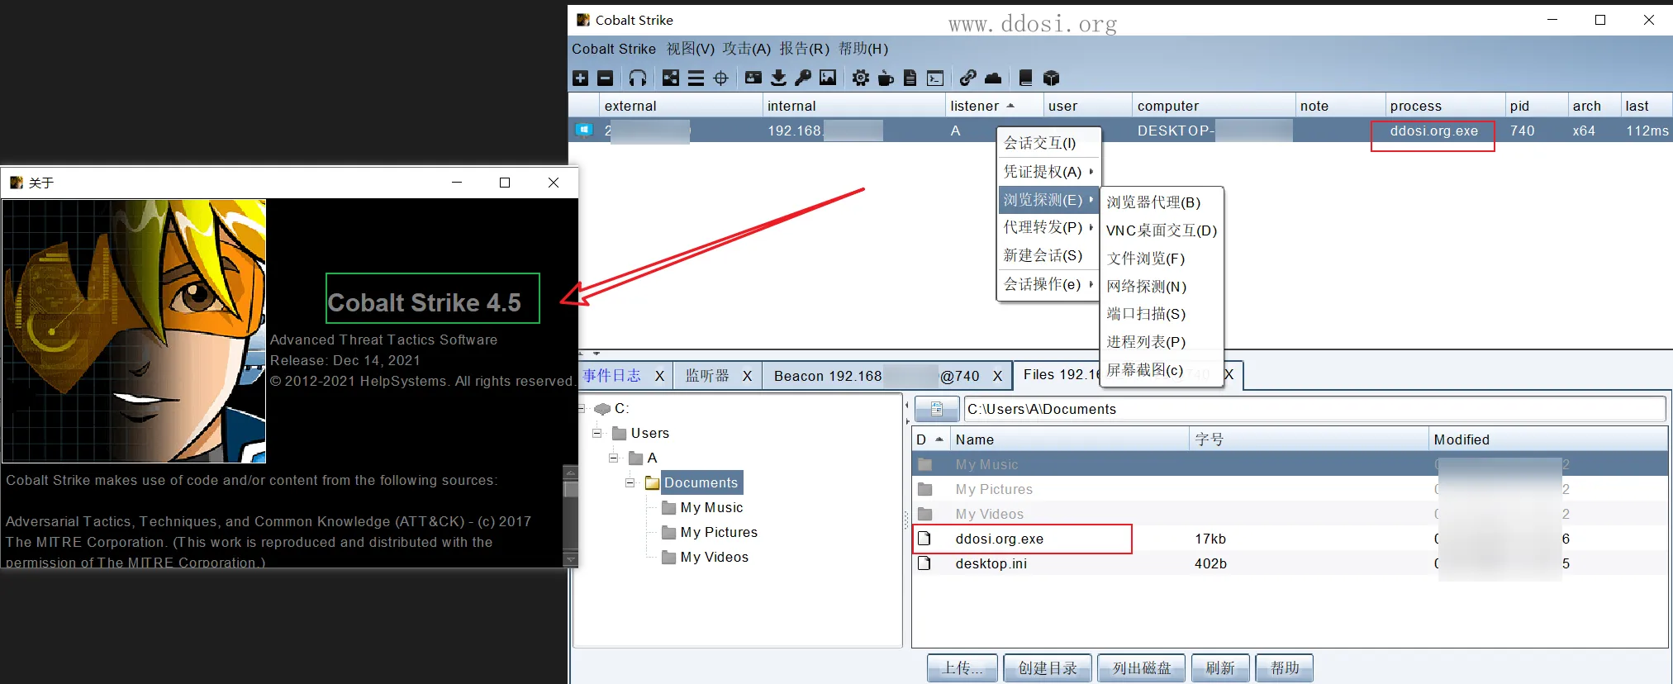Click the minus icon to disconnect from the team server
The height and width of the screenshot is (684, 1673).
(x=605, y=78)
